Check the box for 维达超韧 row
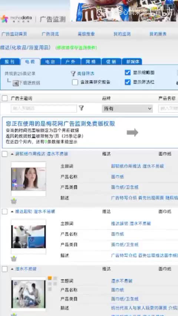The height and width of the screenshot is (316, 178). click(x=5, y=211)
